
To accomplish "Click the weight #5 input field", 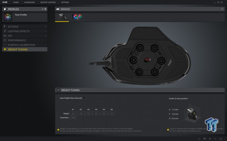I will [104, 114].
